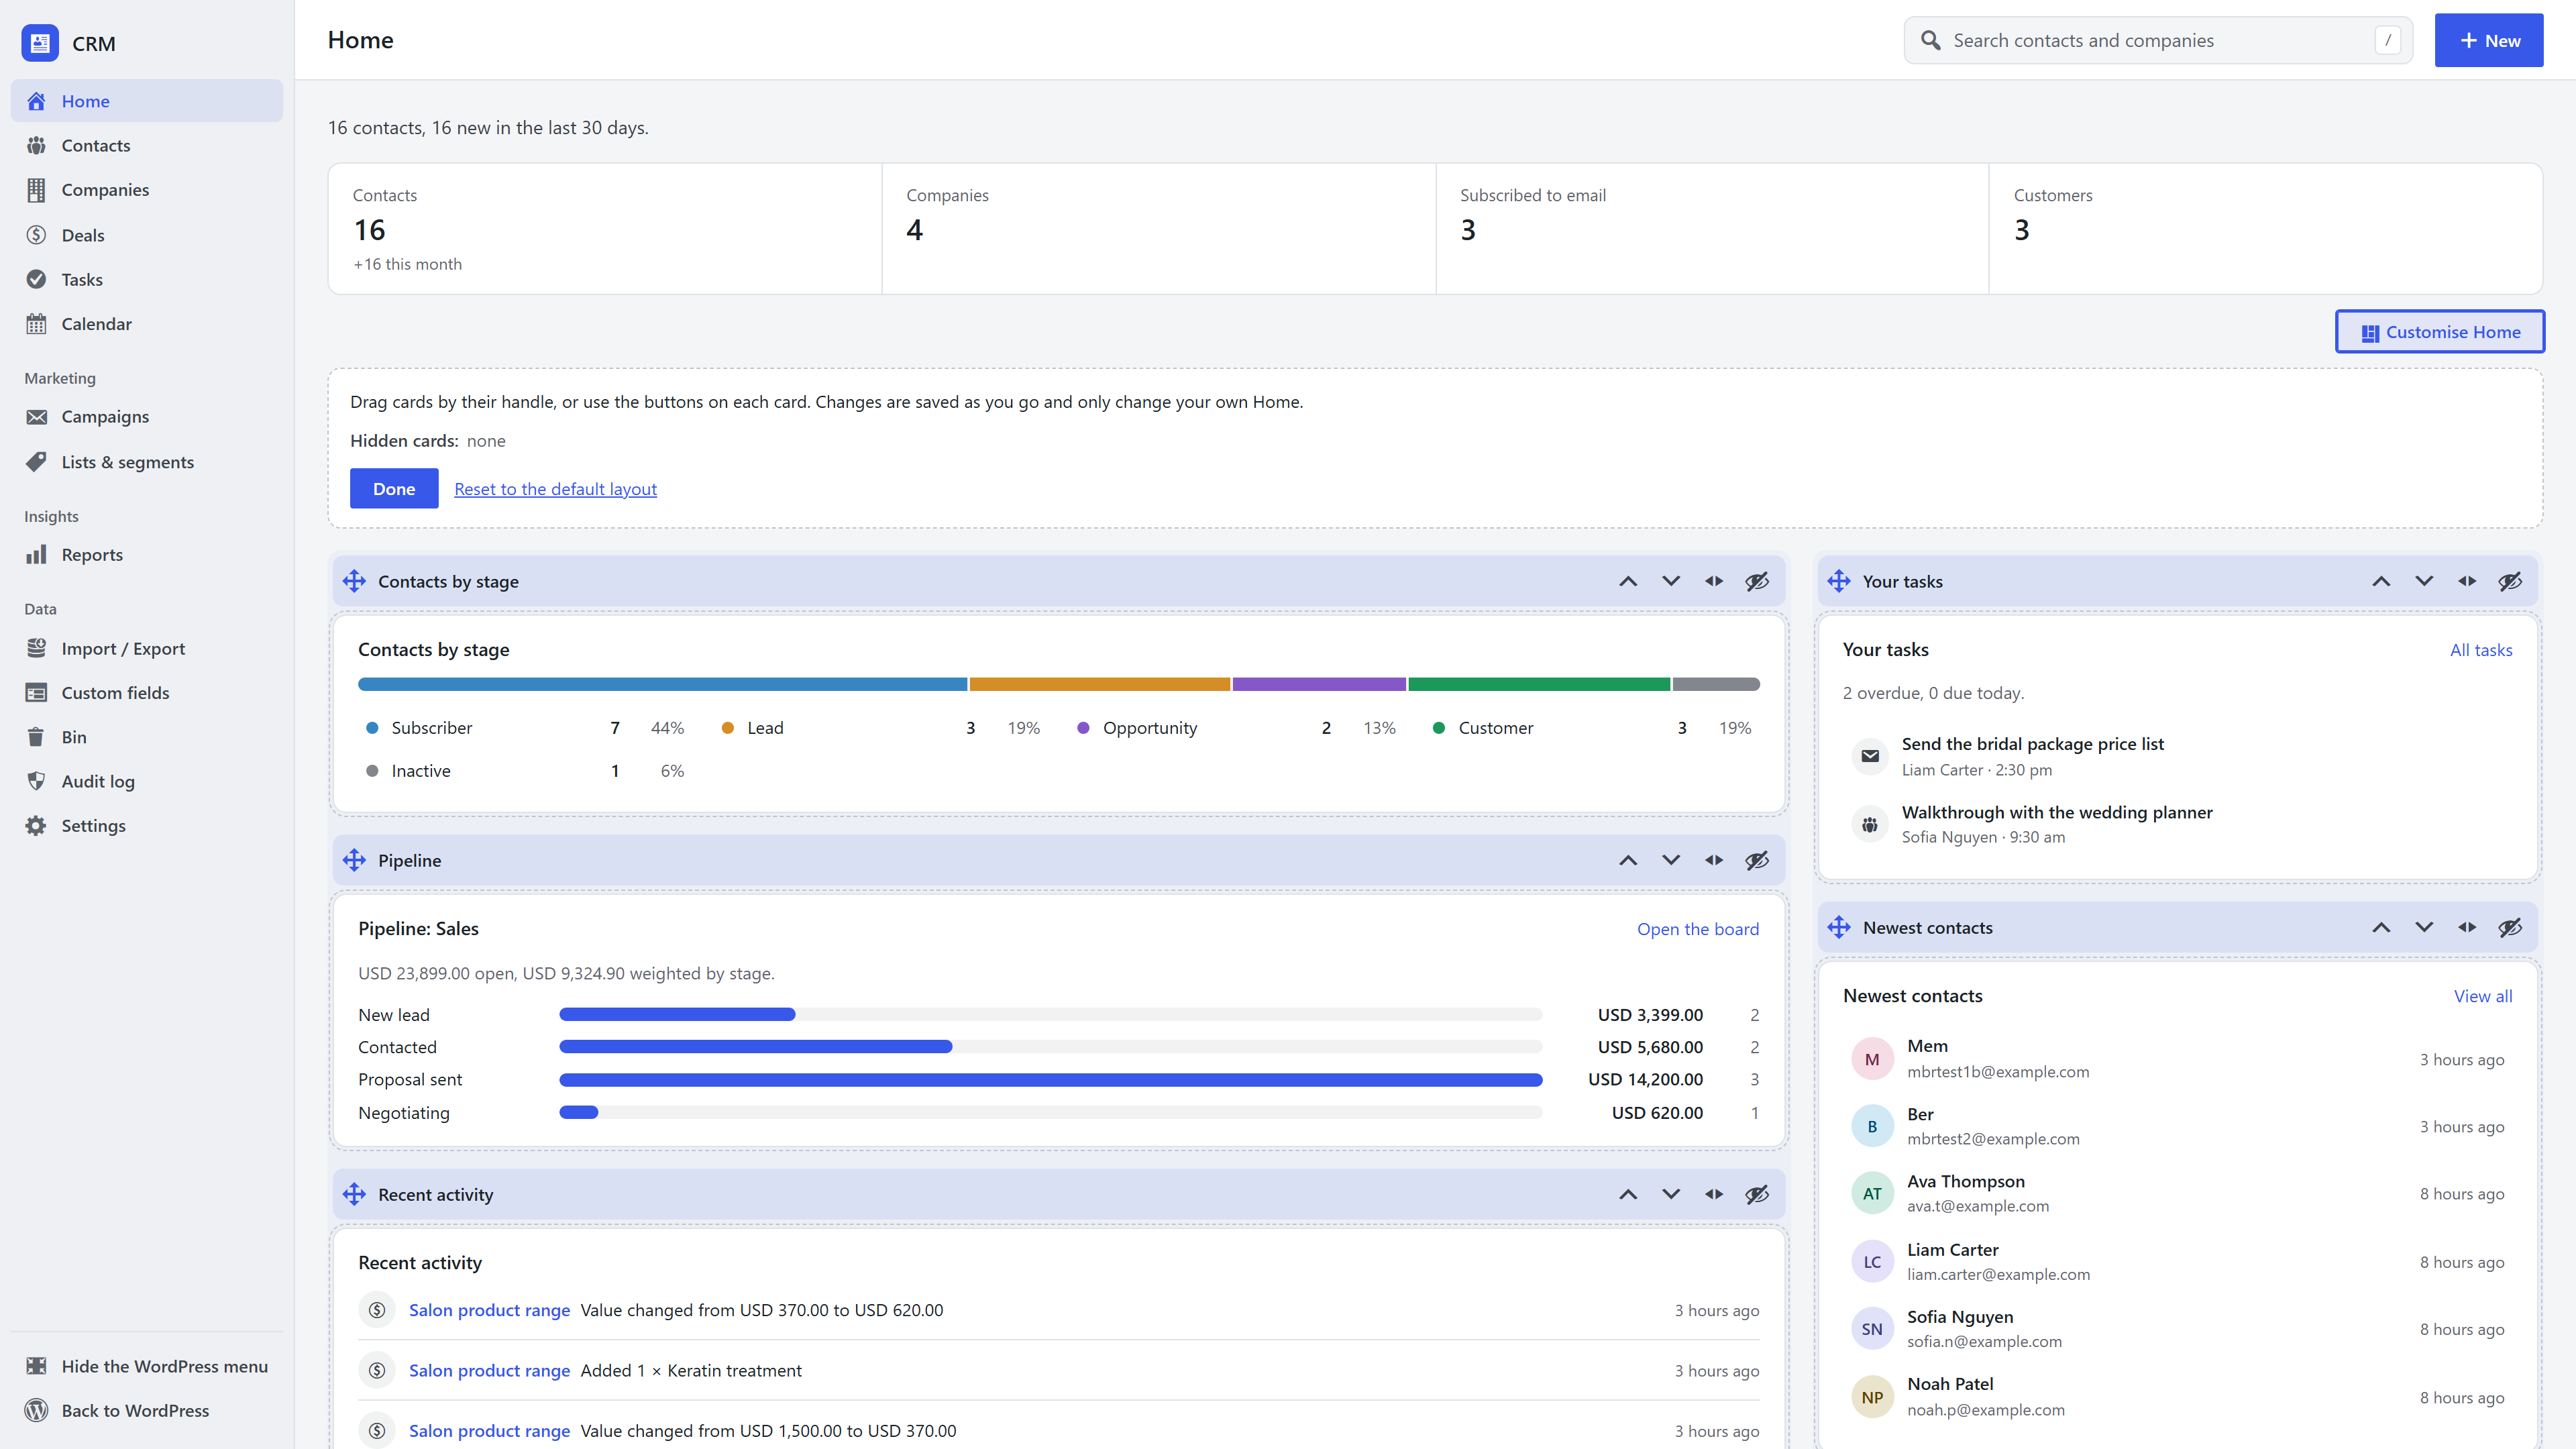Open Reports under Insights
The image size is (2576, 1449).
click(147, 555)
